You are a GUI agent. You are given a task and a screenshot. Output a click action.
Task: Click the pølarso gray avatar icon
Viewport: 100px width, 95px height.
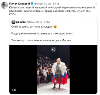click(x=13, y=22)
